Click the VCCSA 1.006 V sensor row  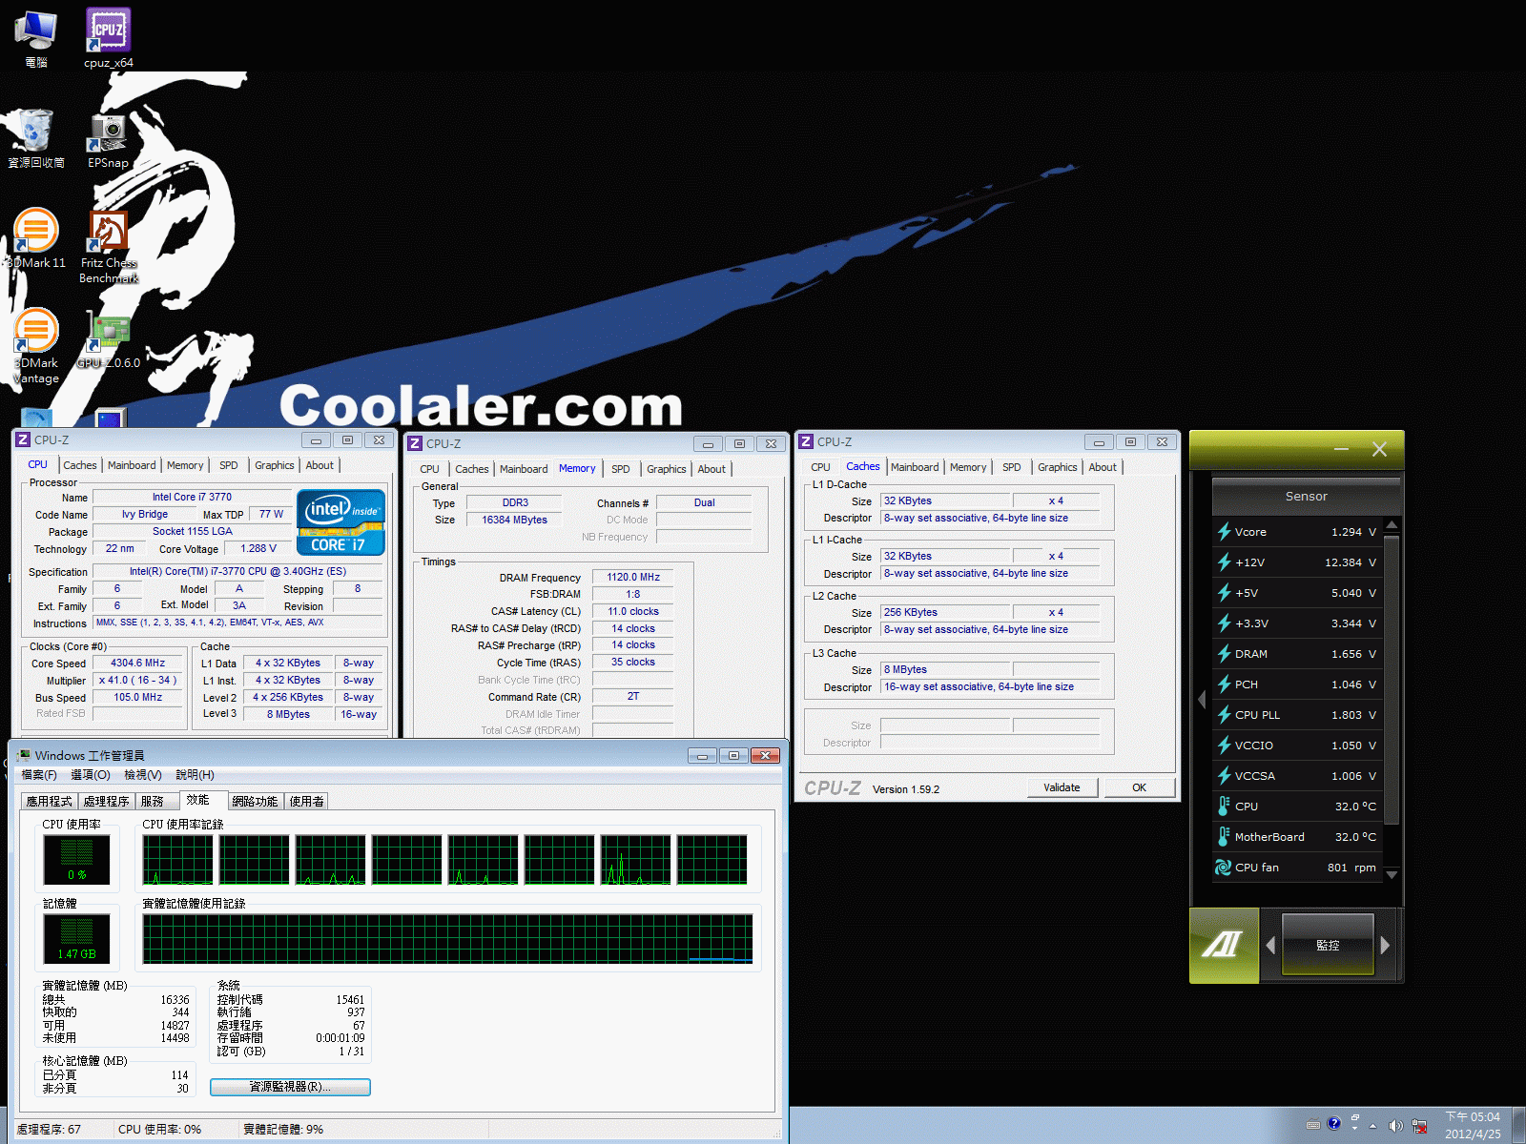1297,776
